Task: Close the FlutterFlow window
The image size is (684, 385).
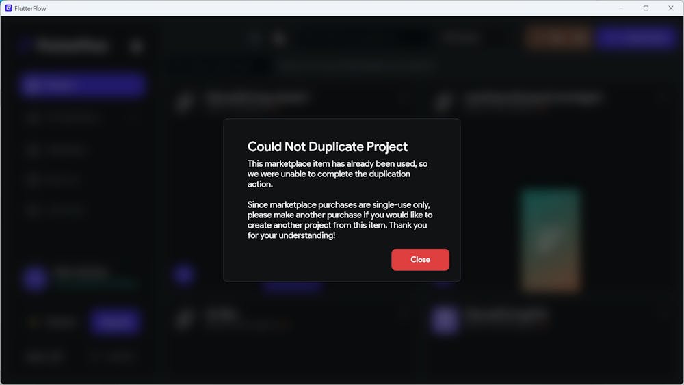Action: (671, 8)
